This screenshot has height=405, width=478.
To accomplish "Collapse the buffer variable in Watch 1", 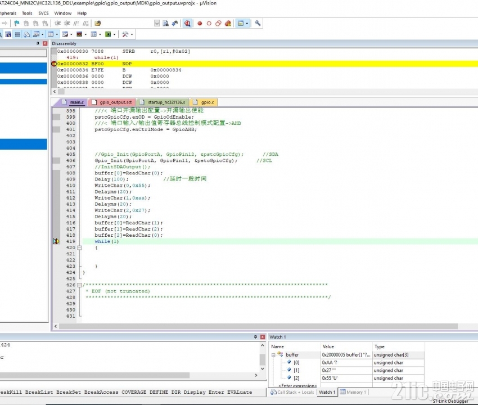I will [x=273, y=355].
